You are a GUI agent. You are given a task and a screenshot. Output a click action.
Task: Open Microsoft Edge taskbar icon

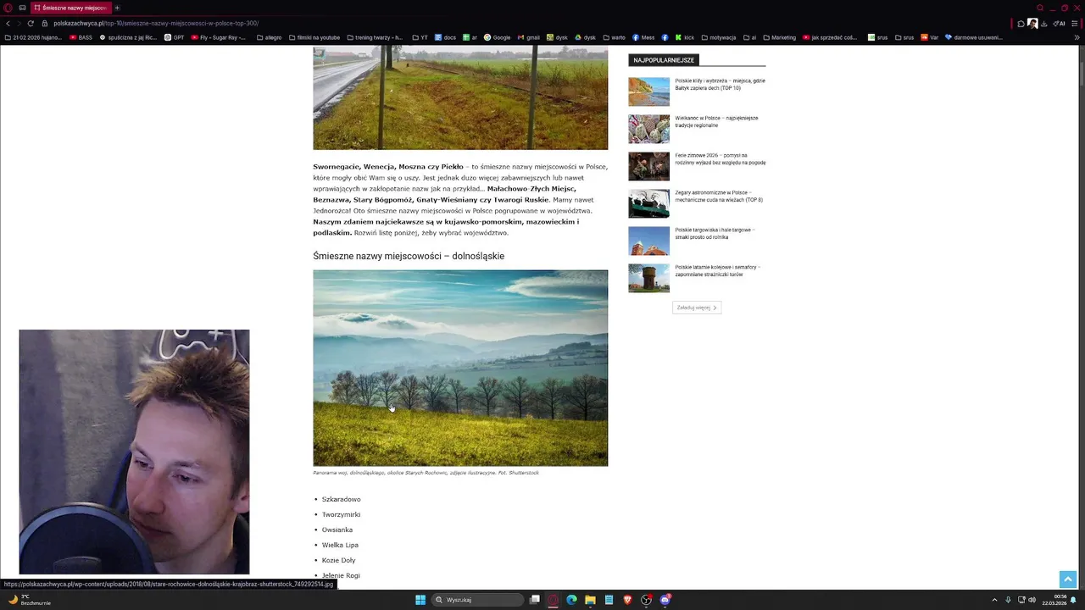point(571,600)
